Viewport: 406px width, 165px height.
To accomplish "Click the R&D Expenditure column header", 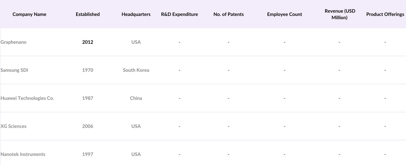I will point(179,14).
